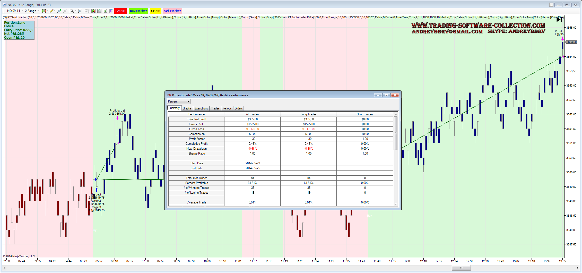Open the indicators line chart icon
The height and width of the screenshot is (273, 582).
point(99,11)
